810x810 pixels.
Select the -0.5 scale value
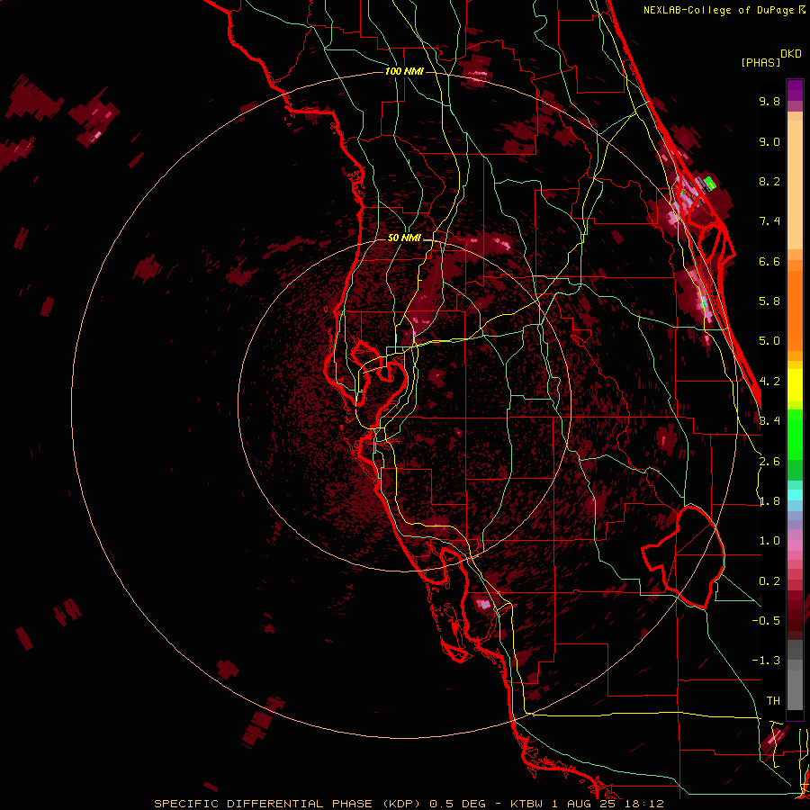[x=766, y=621]
